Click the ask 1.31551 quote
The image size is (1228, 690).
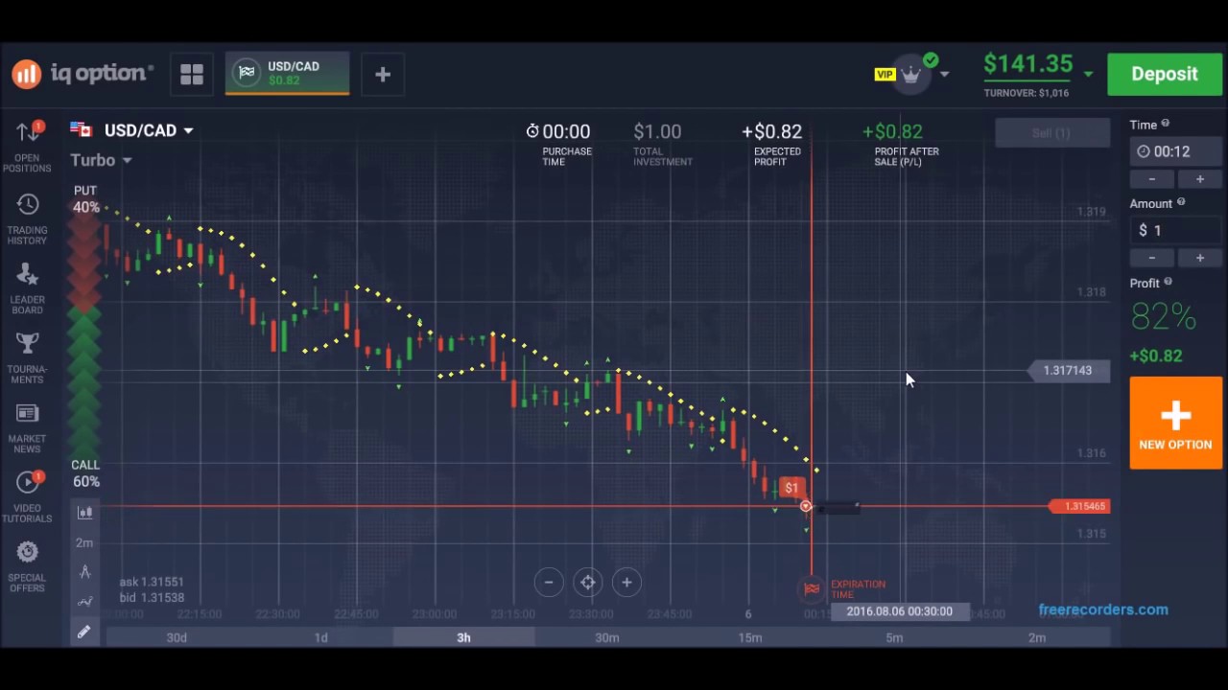152,582
